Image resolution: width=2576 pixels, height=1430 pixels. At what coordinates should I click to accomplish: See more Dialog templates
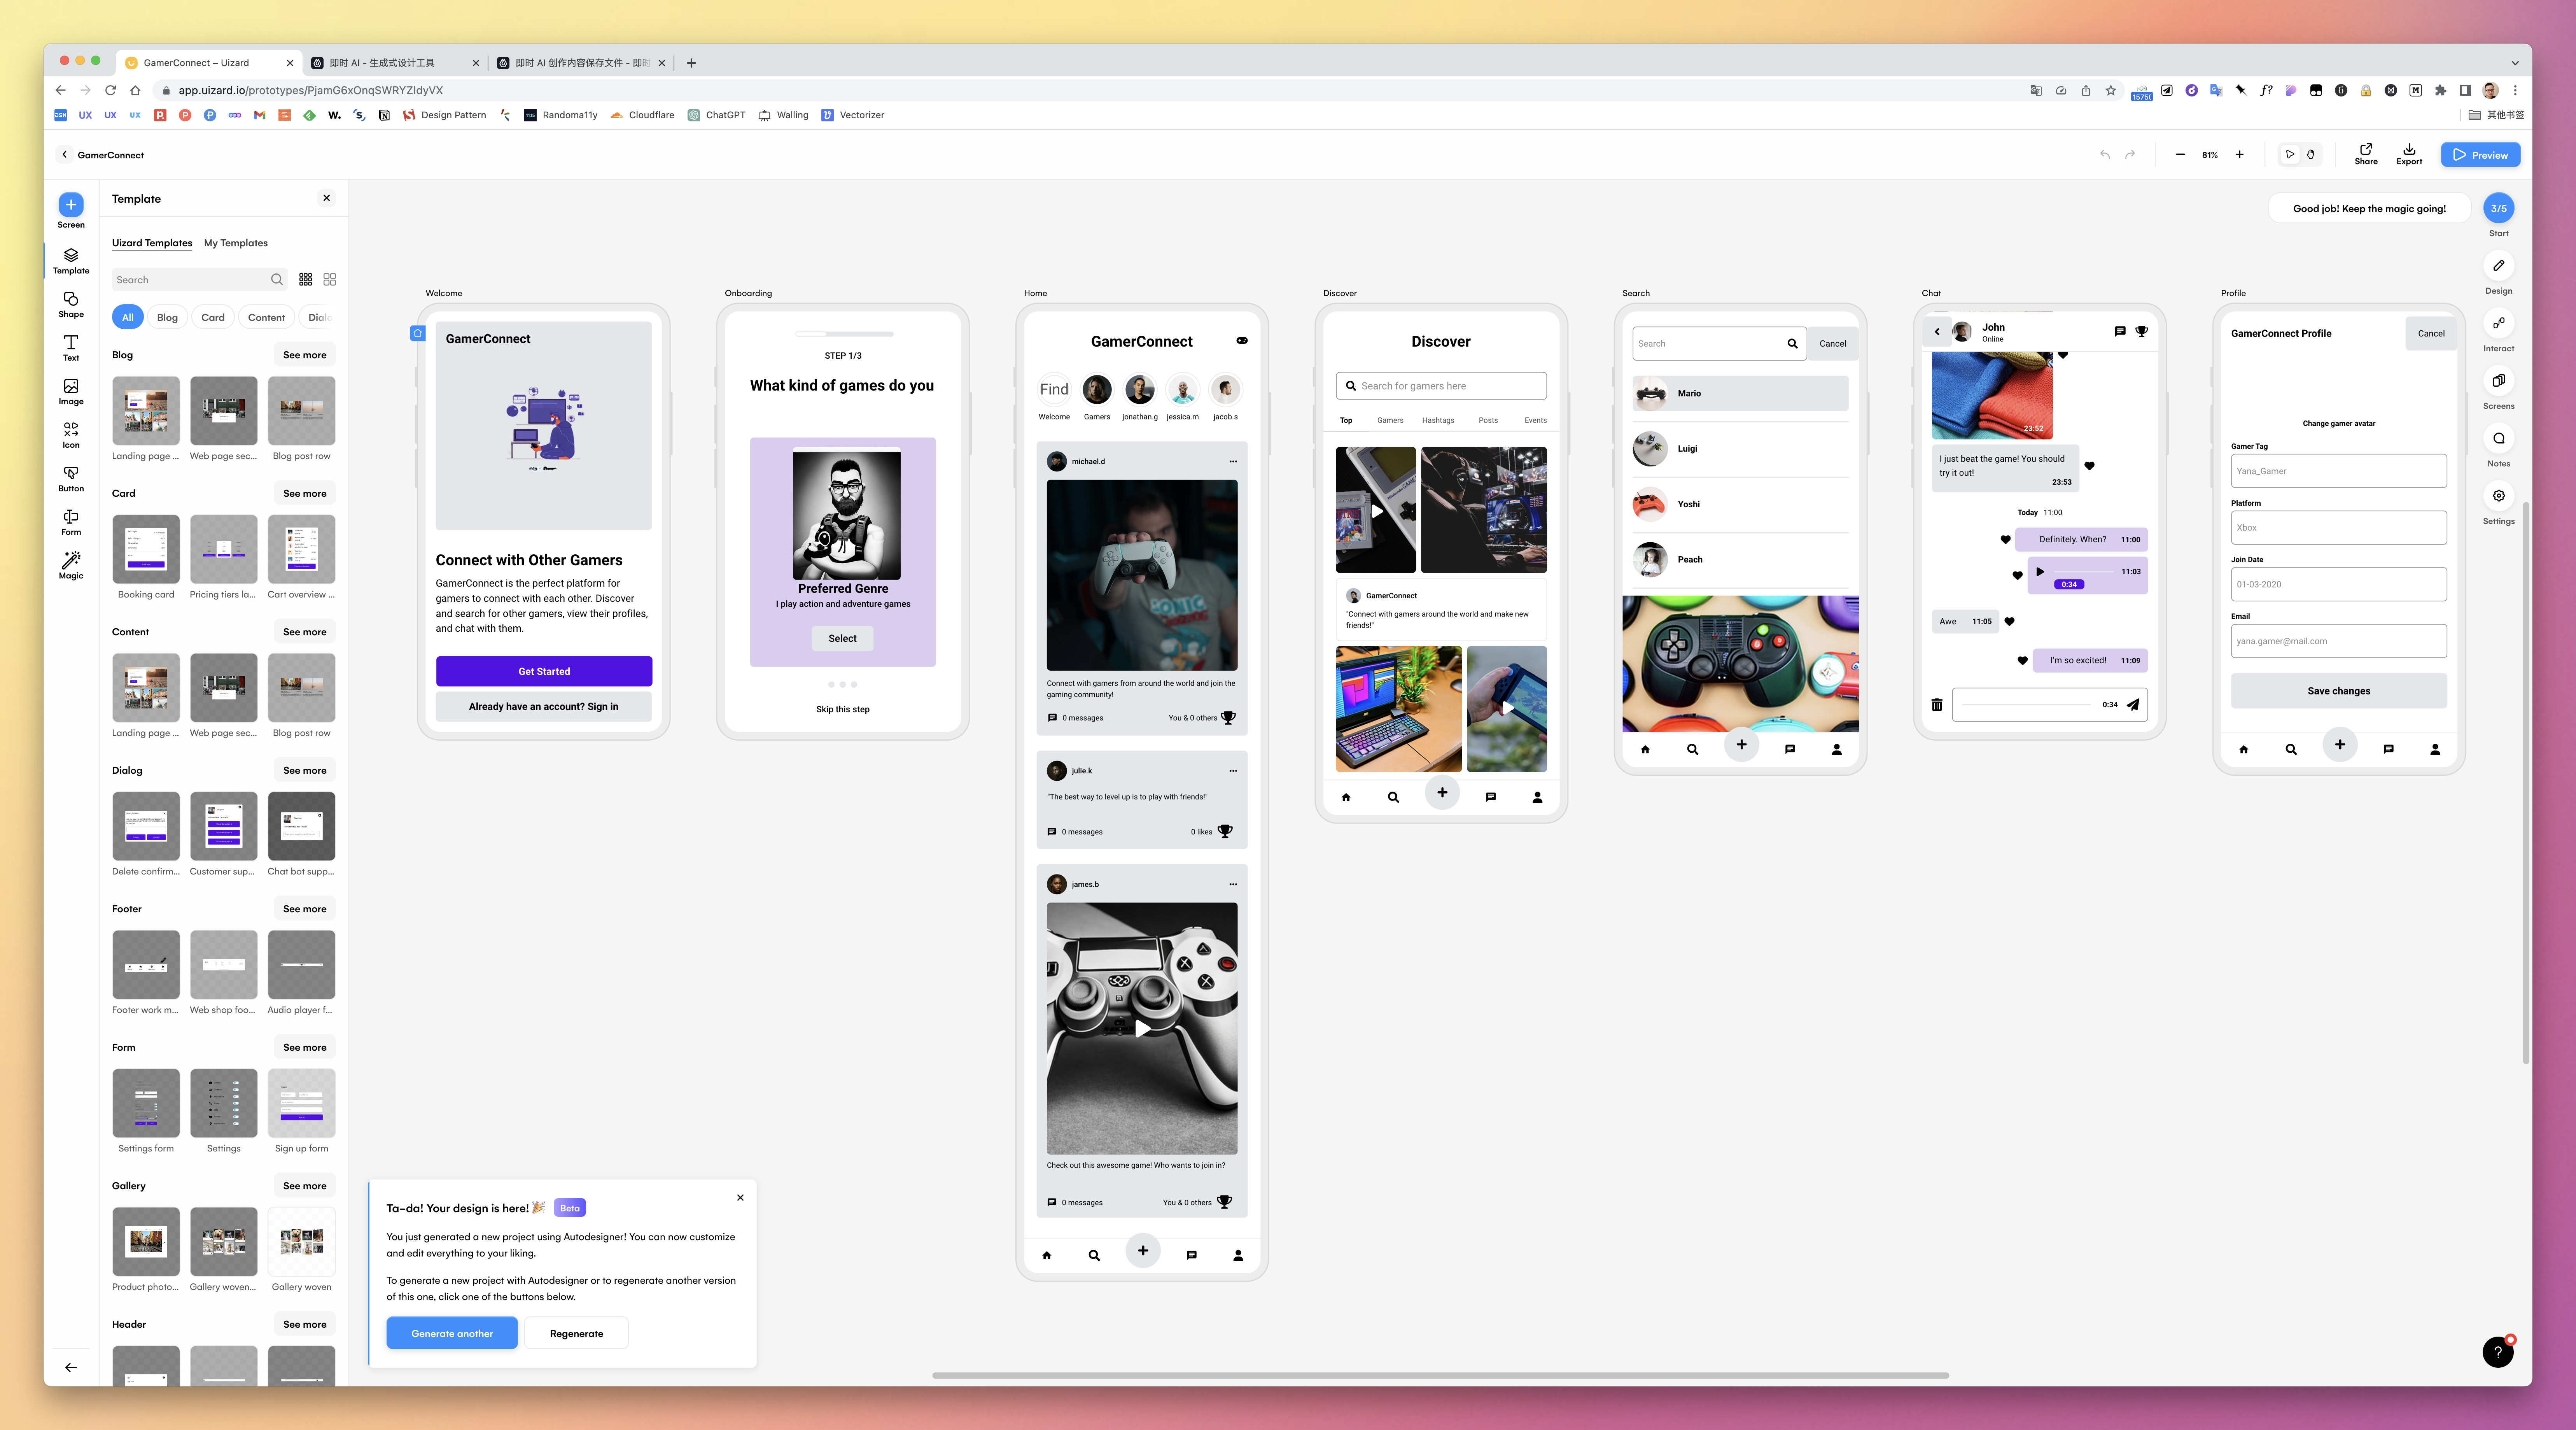pyautogui.click(x=305, y=770)
